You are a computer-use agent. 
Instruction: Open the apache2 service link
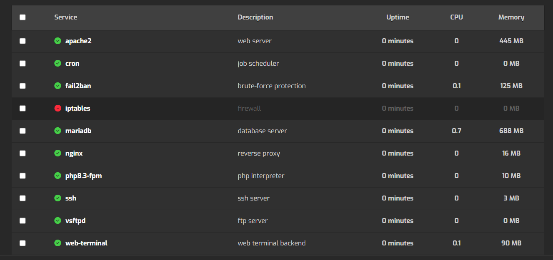[78, 41]
